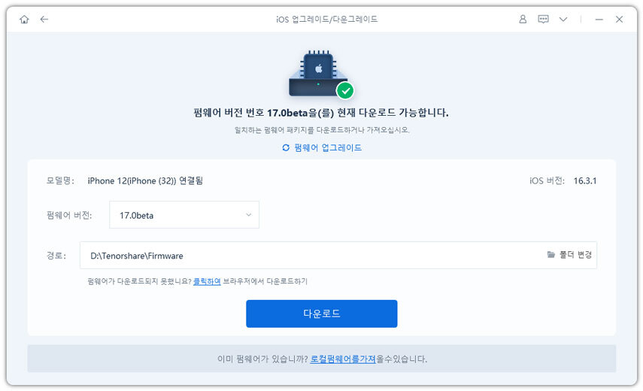Click the iPhone 12(iPhone (32)) model text
The width and height of the screenshot is (643, 391).
coord(145,180)
